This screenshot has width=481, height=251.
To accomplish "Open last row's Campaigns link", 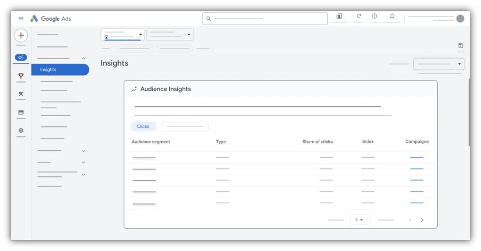I will (416, 203).
